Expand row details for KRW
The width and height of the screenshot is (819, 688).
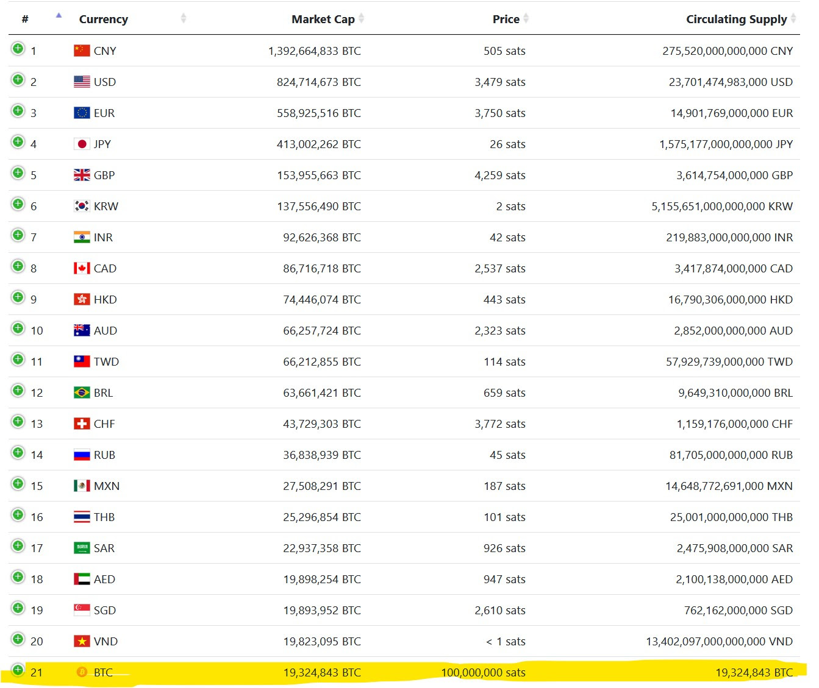pos(18,204)
